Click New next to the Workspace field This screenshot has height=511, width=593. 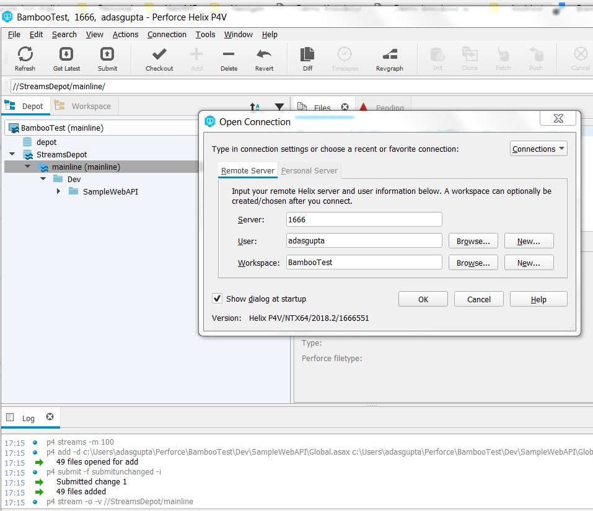click(529, 262)
